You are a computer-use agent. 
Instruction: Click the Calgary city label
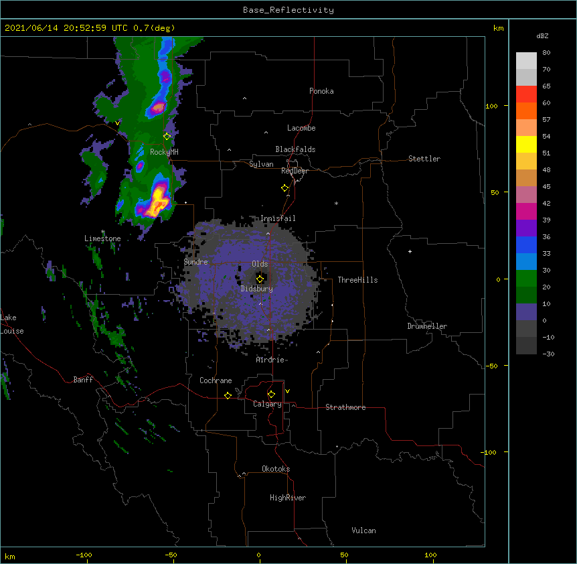click(267, 404)
